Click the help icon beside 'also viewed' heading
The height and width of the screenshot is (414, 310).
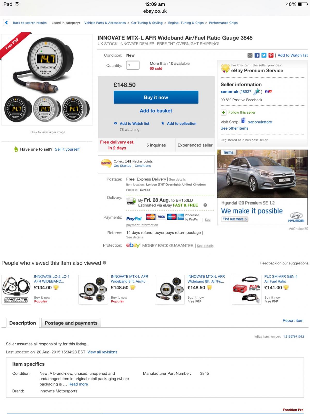pyautogui.click(x=104, y=263)
